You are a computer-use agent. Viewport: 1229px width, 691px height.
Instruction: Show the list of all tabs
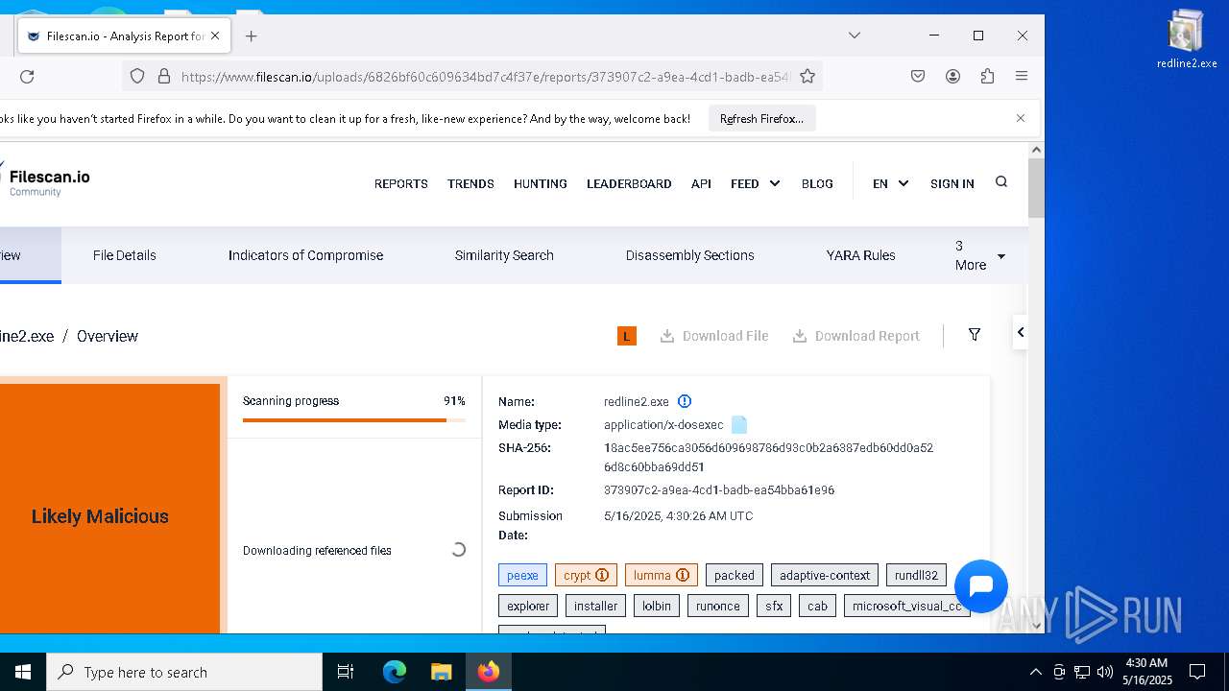(x=854, y=36)
